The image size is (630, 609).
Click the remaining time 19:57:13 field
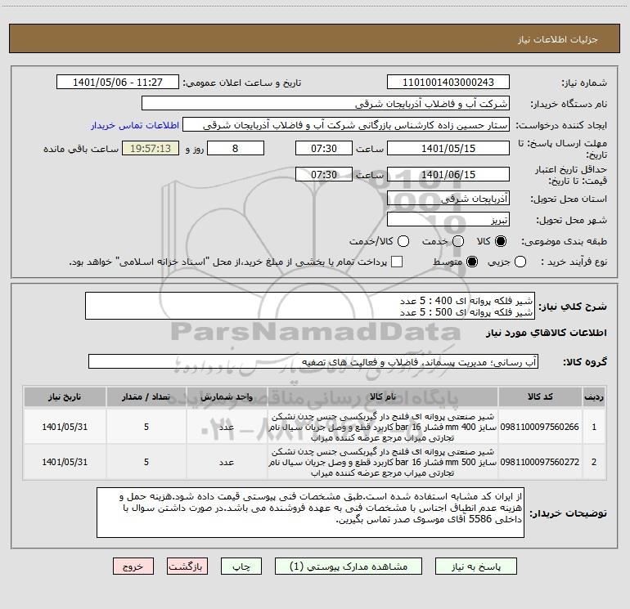click(151, 148)
